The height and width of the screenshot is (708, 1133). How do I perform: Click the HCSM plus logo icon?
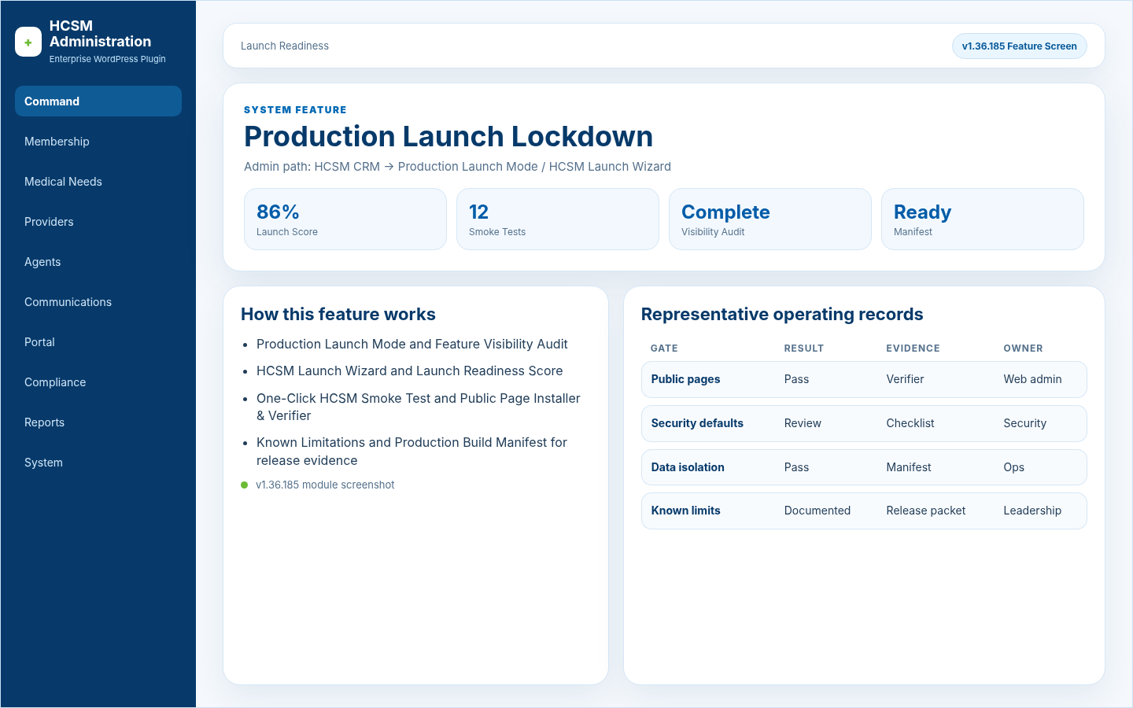click(28, 42)
